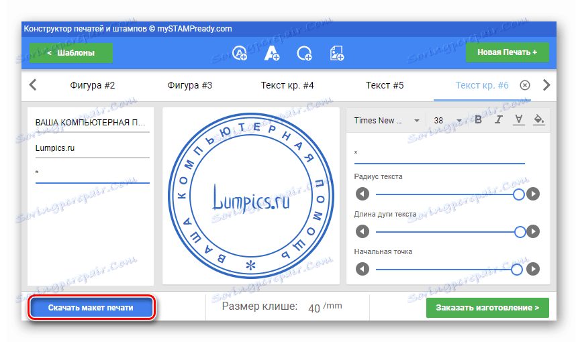Increase Длина дуги текста with right arrow
578x342 pixels.
(533, 231)
